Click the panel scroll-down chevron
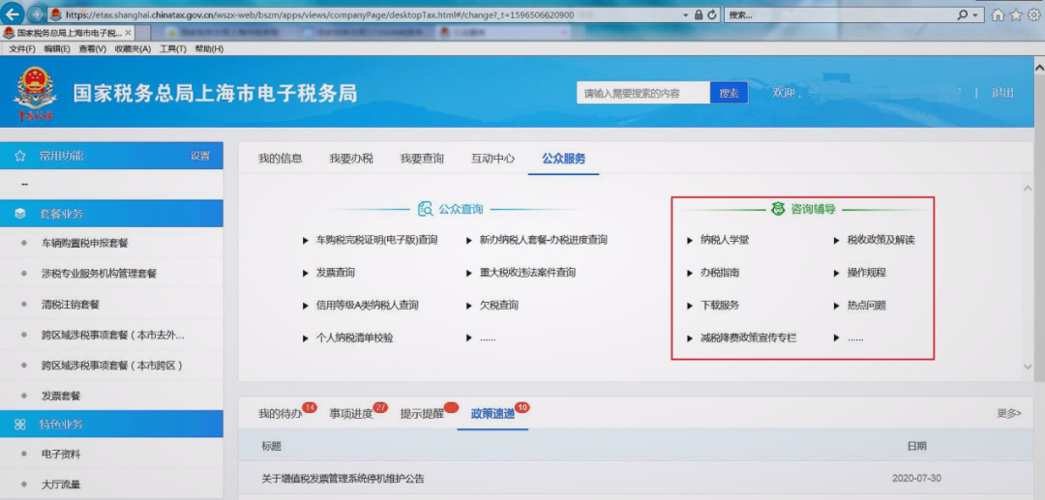Viewport: 1045px width, 500px height. (1027, 367)
